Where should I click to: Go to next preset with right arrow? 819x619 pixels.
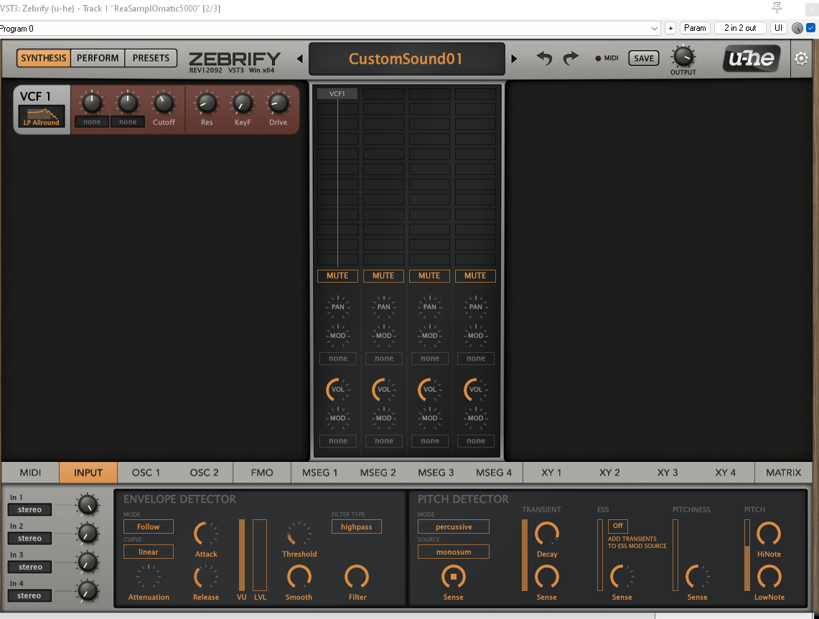(x=514, y=59)
